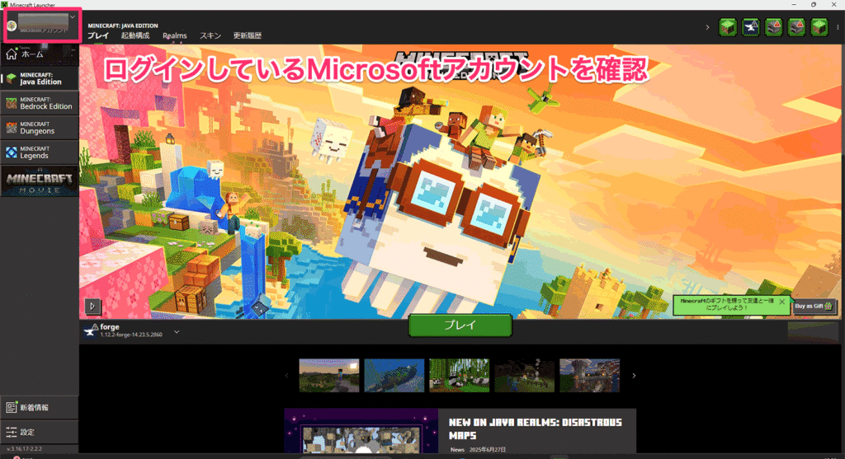Launch first furnace quick-play profile with warning
The image size is (845, 459).
pyautogui.click(x=774, y=27)
